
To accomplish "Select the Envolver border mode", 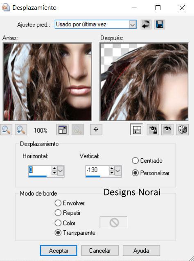I will (58, 203).
